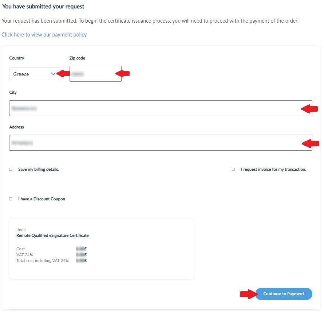
Task: Click the red arrow inside the Address field
Action: (311, 143)
